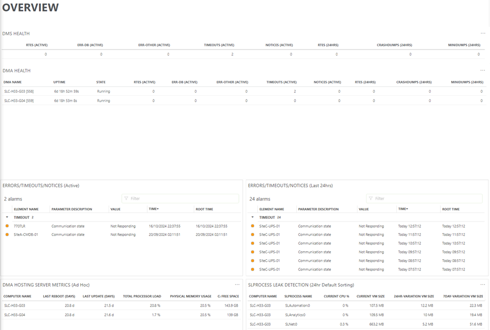Collapse the TIMEOUT 2 group in Active alarms
Image resolution: width=490 pixels, height=330 pixels.
coord(7,217)
